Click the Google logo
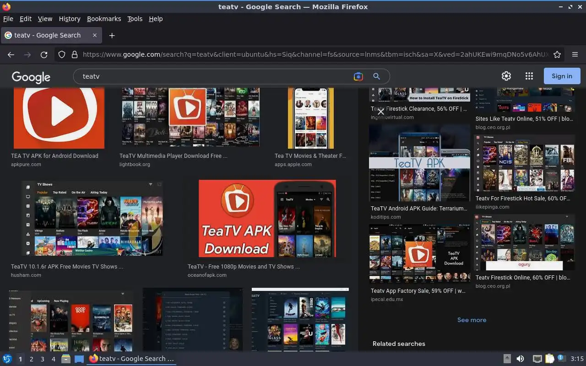This screenshot has height=366, width=586. [31, 77]
